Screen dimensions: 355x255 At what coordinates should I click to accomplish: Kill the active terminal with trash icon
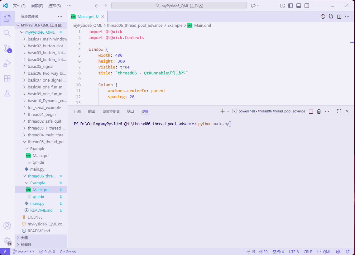click(319, 111)
